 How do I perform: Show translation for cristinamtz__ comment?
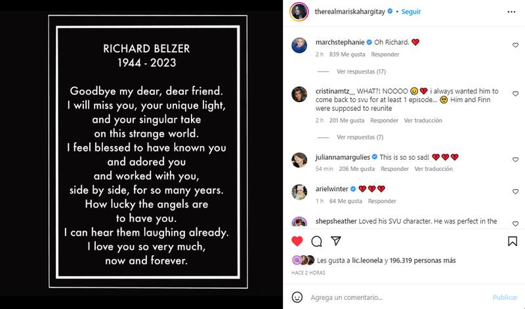tap(423, 120)
